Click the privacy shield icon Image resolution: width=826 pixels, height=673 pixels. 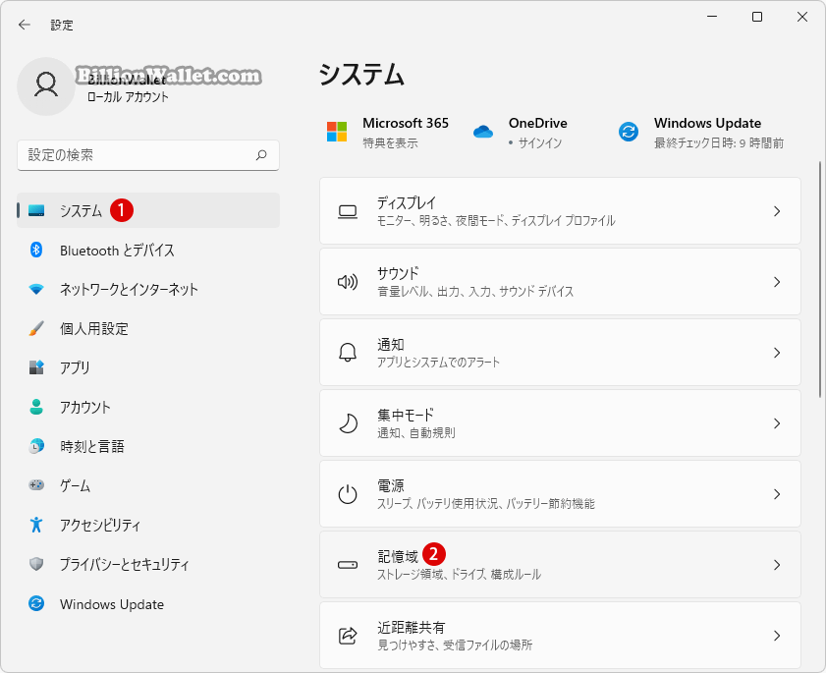[x=36, y=564]
